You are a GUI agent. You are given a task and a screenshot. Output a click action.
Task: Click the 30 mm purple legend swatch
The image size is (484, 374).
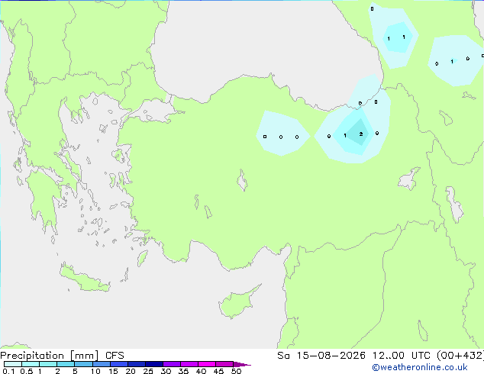(x=172, y=364)
